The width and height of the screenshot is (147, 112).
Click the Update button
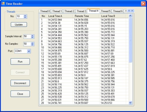19,25
